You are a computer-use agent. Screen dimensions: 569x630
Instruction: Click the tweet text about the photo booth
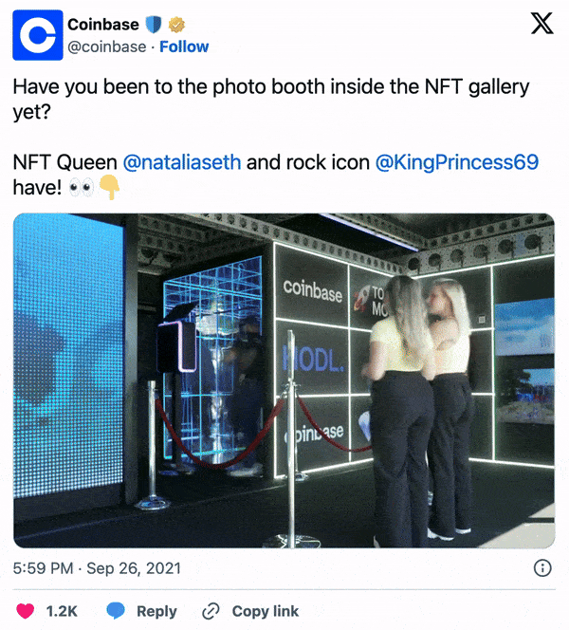tap(271, 99)
